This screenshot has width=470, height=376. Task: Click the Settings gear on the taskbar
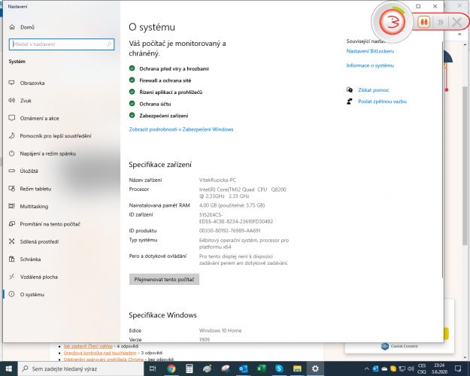click(315, 368)
